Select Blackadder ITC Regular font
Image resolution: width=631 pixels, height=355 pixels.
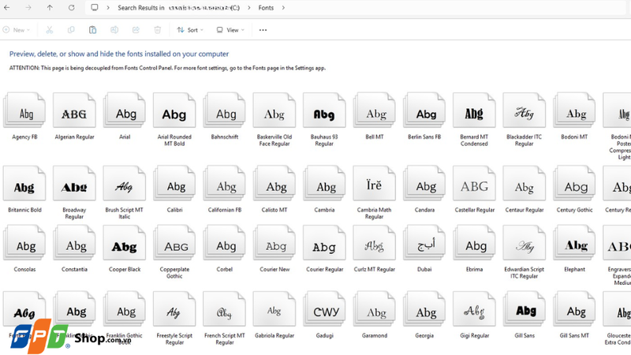pos(524,119)
